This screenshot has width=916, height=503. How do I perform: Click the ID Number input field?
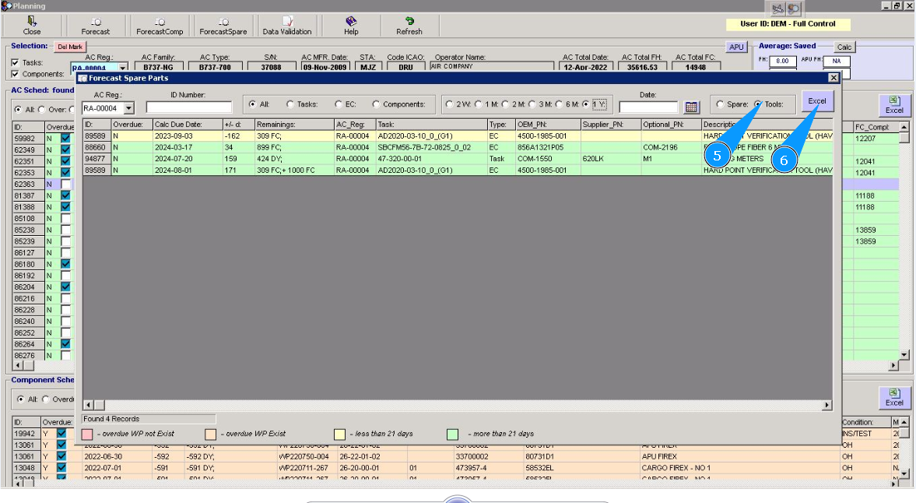pyautogui.click(x=188, y=107)
